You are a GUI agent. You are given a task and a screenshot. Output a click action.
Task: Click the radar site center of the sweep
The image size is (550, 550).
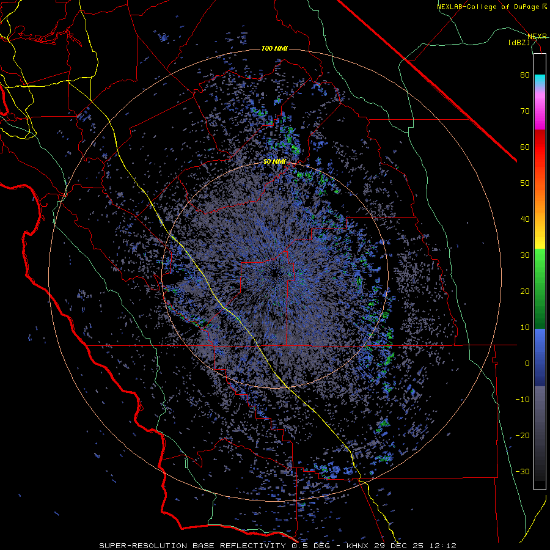[274, 274]
